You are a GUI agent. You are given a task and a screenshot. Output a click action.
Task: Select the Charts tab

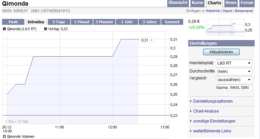pyautogui.click(x=214, y=3)
